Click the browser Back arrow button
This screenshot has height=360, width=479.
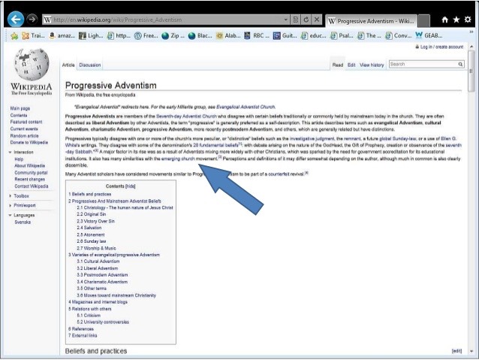click(16, 20)
